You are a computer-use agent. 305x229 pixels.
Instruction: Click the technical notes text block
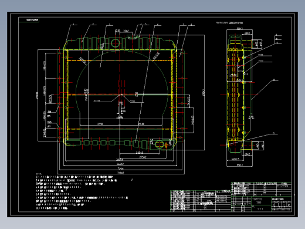click(x=82, y=191)
